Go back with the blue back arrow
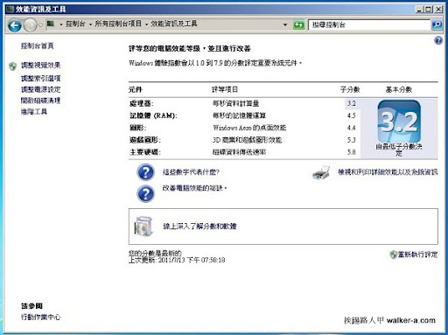Screen dimensions: 448x335 tap(15, 25)
